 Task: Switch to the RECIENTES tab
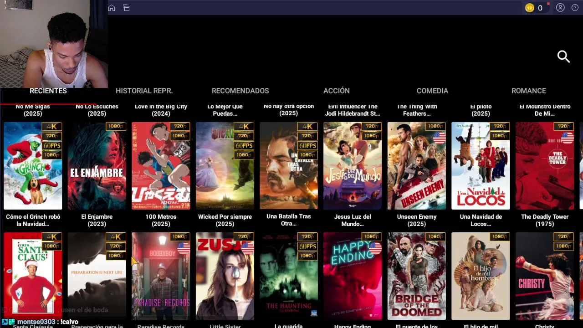pyautogui.click(x=48, y=91)
